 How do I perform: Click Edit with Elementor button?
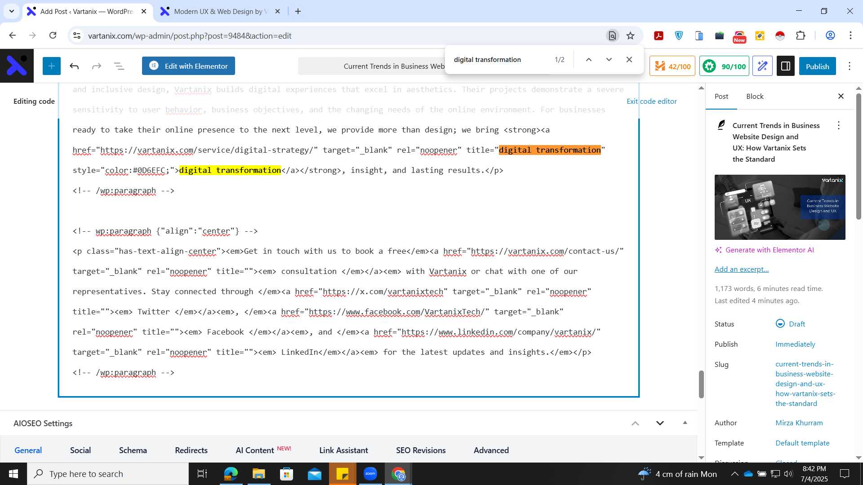point(188,66)
